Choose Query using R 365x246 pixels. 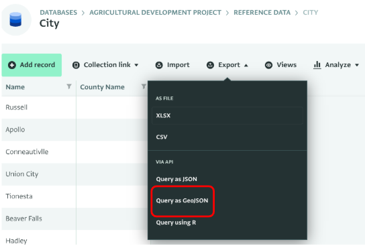[176, 223]
